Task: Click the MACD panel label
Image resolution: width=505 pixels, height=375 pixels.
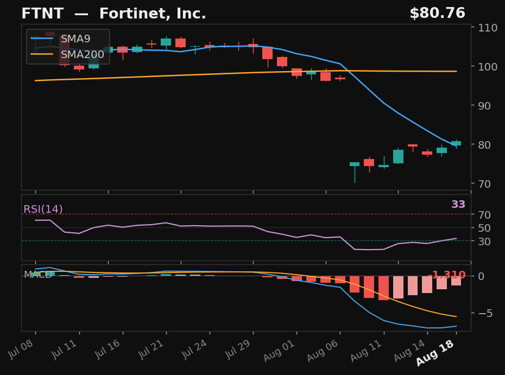Action: pos(38,275)
